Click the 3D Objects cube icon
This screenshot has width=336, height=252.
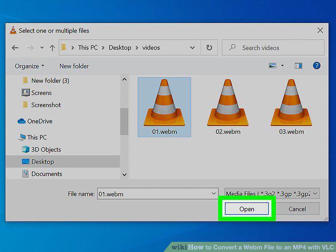coord(25,150)
